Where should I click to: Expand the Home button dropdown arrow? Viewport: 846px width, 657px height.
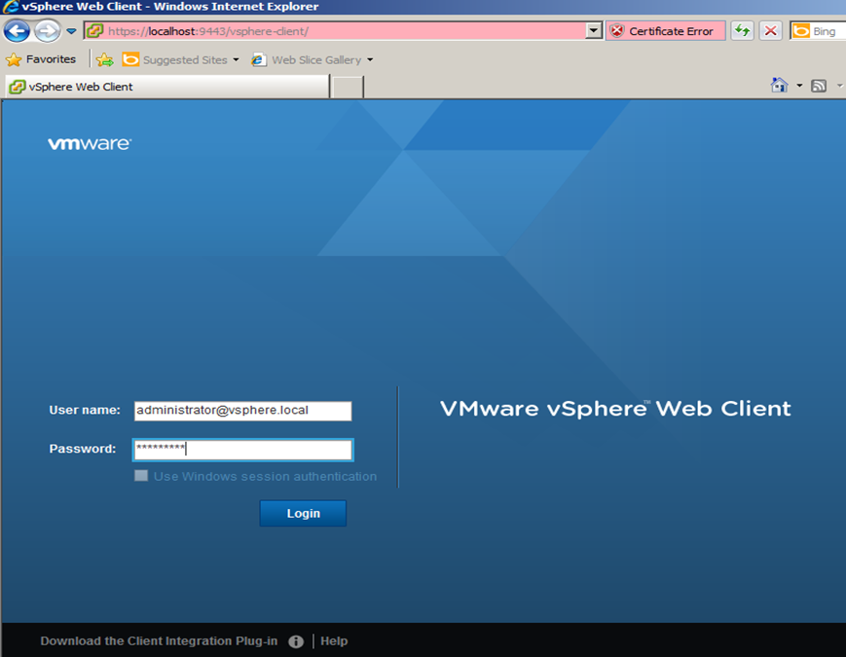click(799, 86)
